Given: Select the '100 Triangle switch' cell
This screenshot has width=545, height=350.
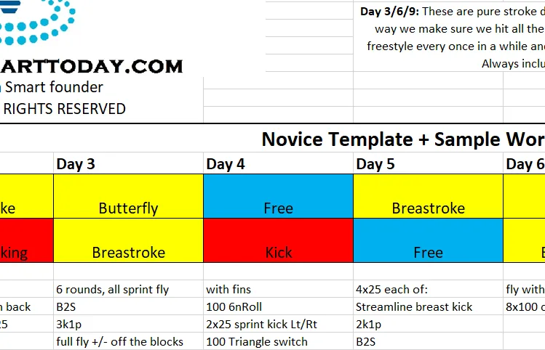Looking at the screenshot, I should coord(278,341).
